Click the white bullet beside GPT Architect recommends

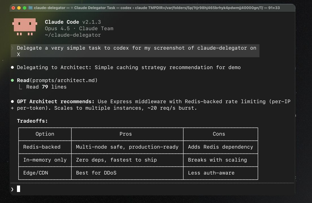[x=12, y=101]
